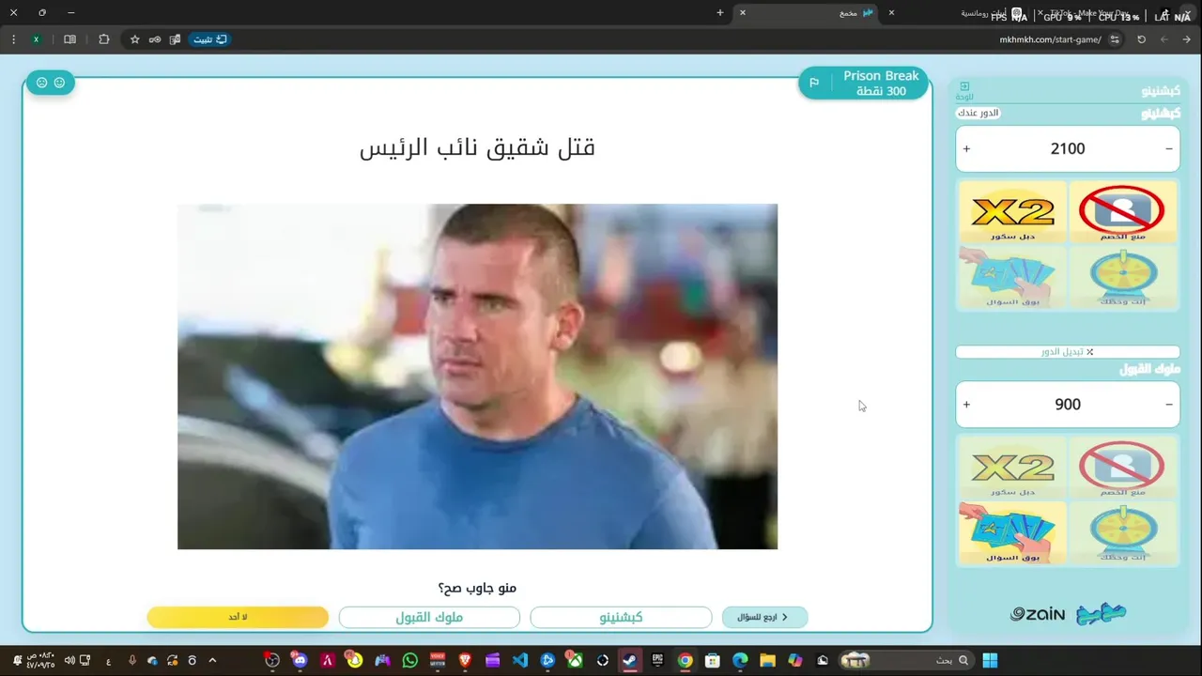
Task: Open Snapchat from the taskbar
Action: [x=354, y=661]
